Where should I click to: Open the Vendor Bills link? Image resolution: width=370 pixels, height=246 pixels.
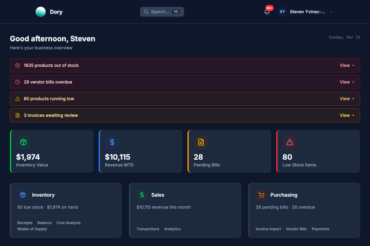pyautogui.click(x=296, y=229)
